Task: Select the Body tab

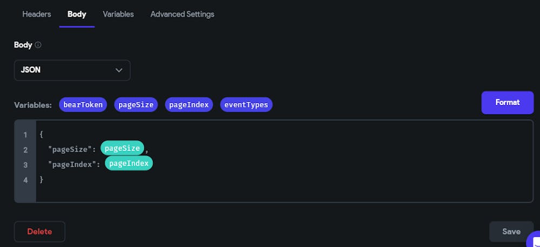Action: [77, 14]
